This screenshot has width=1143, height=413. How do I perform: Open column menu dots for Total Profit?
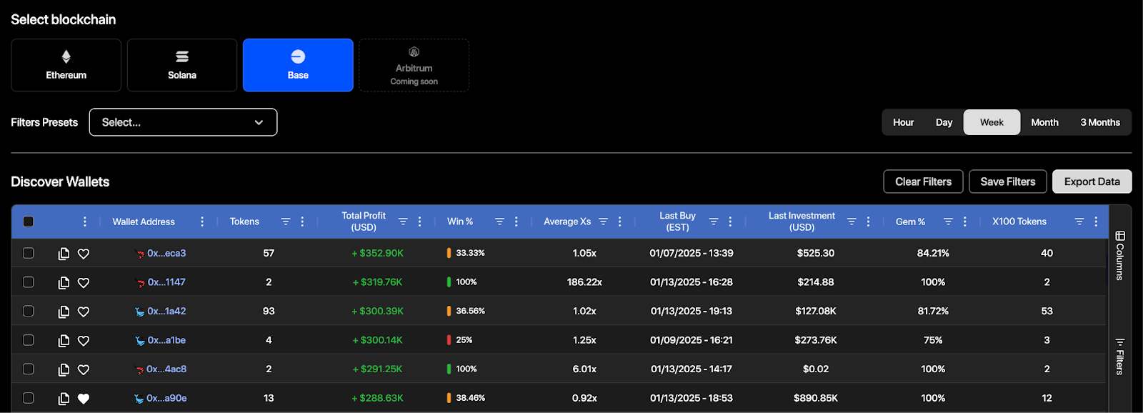tap(419, 222)
